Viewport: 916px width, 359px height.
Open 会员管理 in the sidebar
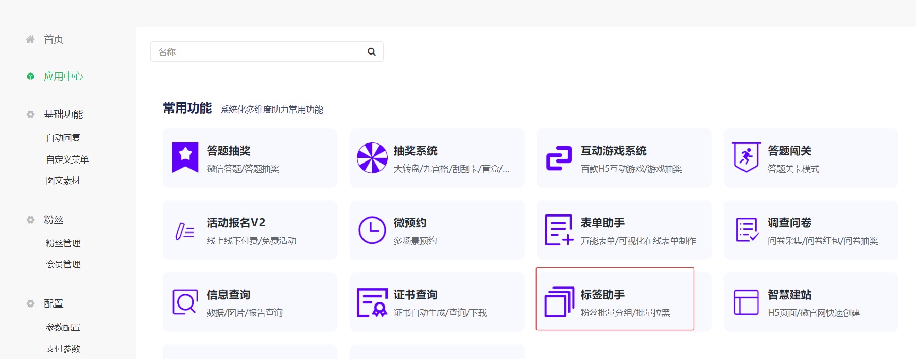(x=63, y=264)
